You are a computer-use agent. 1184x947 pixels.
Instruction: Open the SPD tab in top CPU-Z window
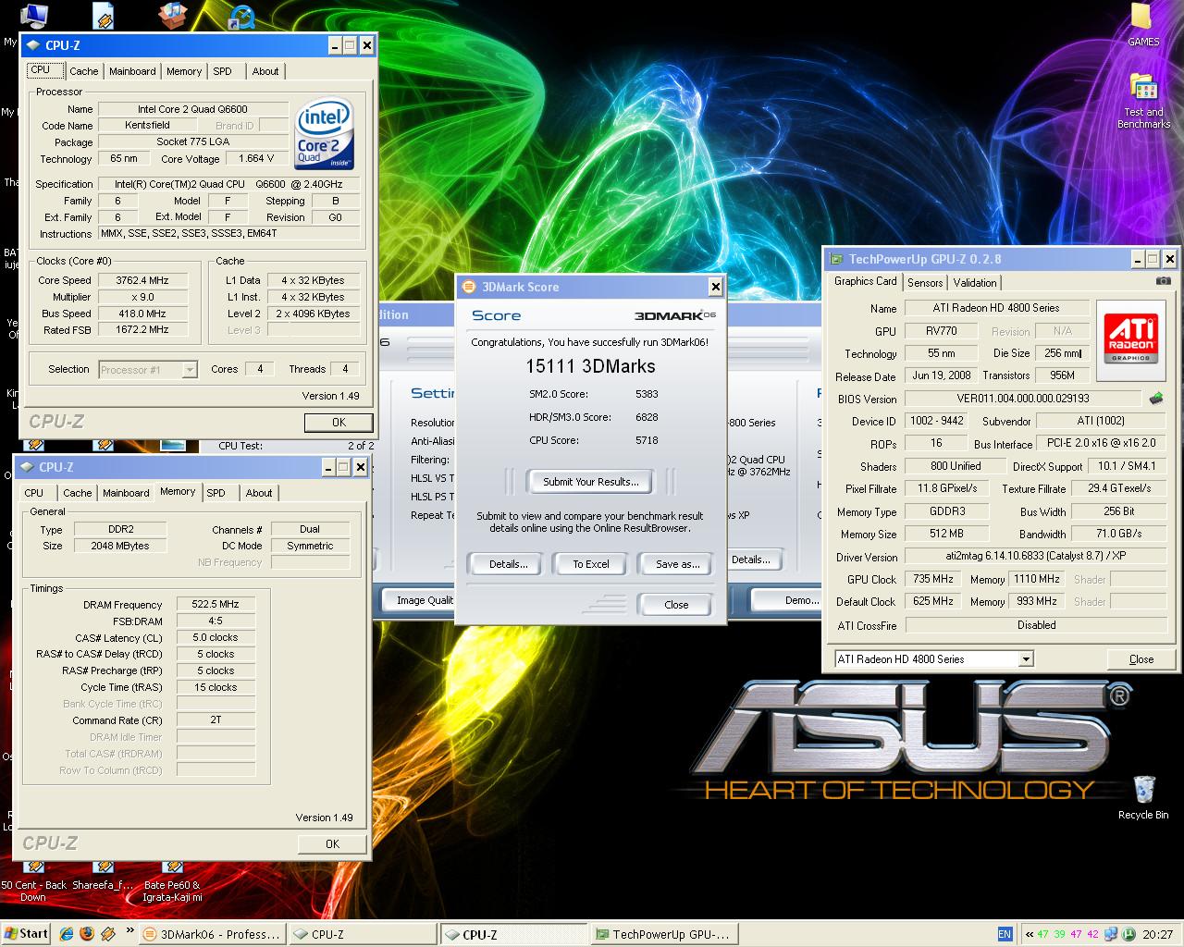[222, 71]
